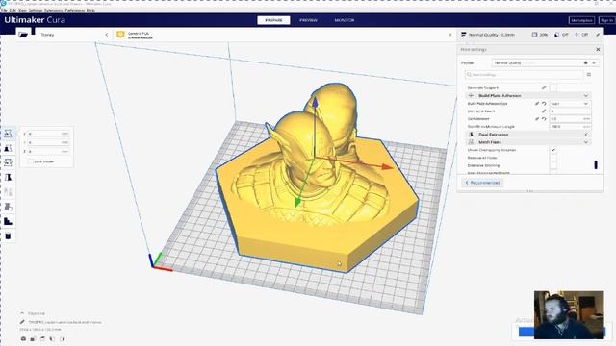616x346 pixels.
Task: Enable the Extensive Stitching checkbox
Action: 553,165
